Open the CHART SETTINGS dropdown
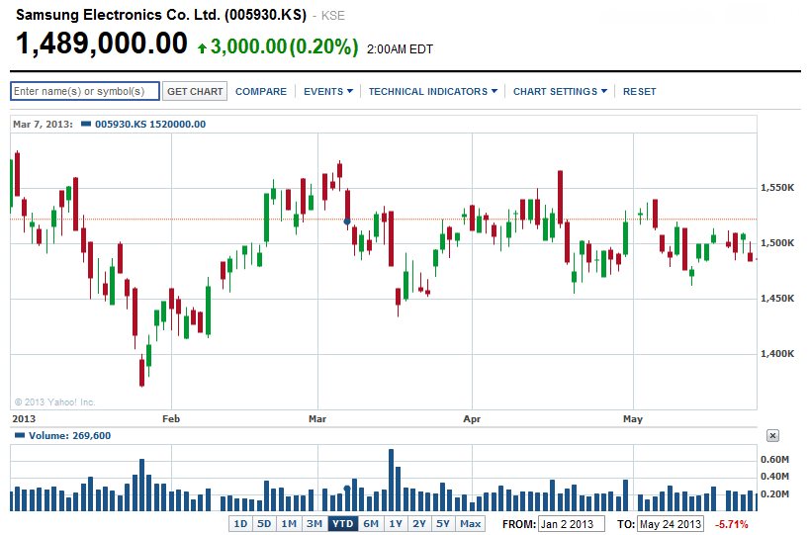Image resolution: width=809 pixels, height=535 pixels. point(560,91)
